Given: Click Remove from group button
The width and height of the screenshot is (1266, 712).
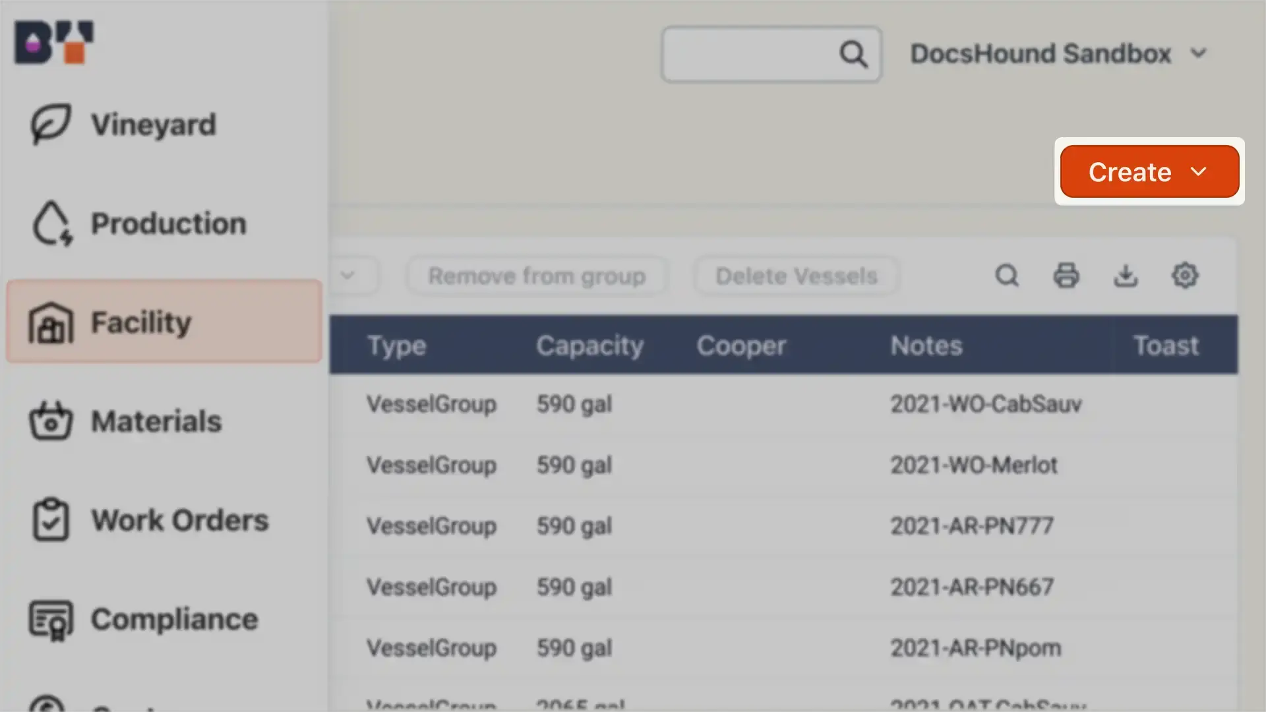Looking at the screenshot, I should pos(537,276).
